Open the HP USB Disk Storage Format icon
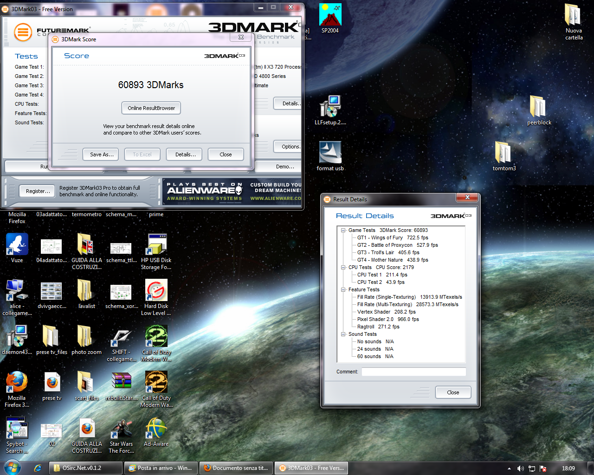 pyautogui.click(x=156, y=252)
